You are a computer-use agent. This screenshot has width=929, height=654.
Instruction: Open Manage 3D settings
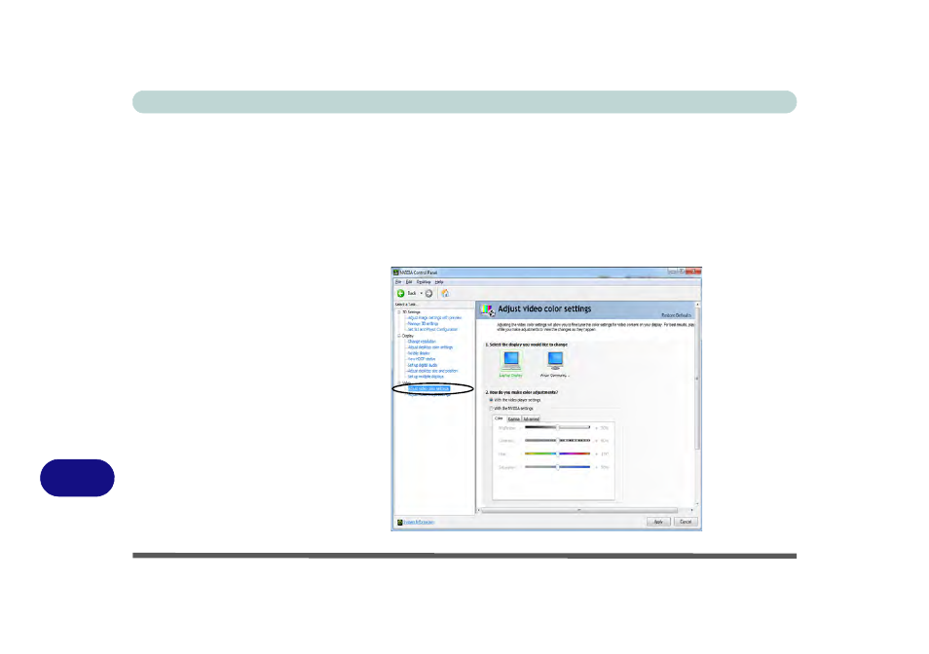pyautogui.click(x=423, y=324)
